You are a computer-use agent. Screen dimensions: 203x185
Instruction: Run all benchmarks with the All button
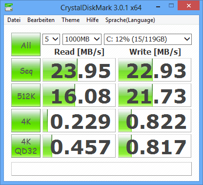pyautogui.click(x=26, y=44)
